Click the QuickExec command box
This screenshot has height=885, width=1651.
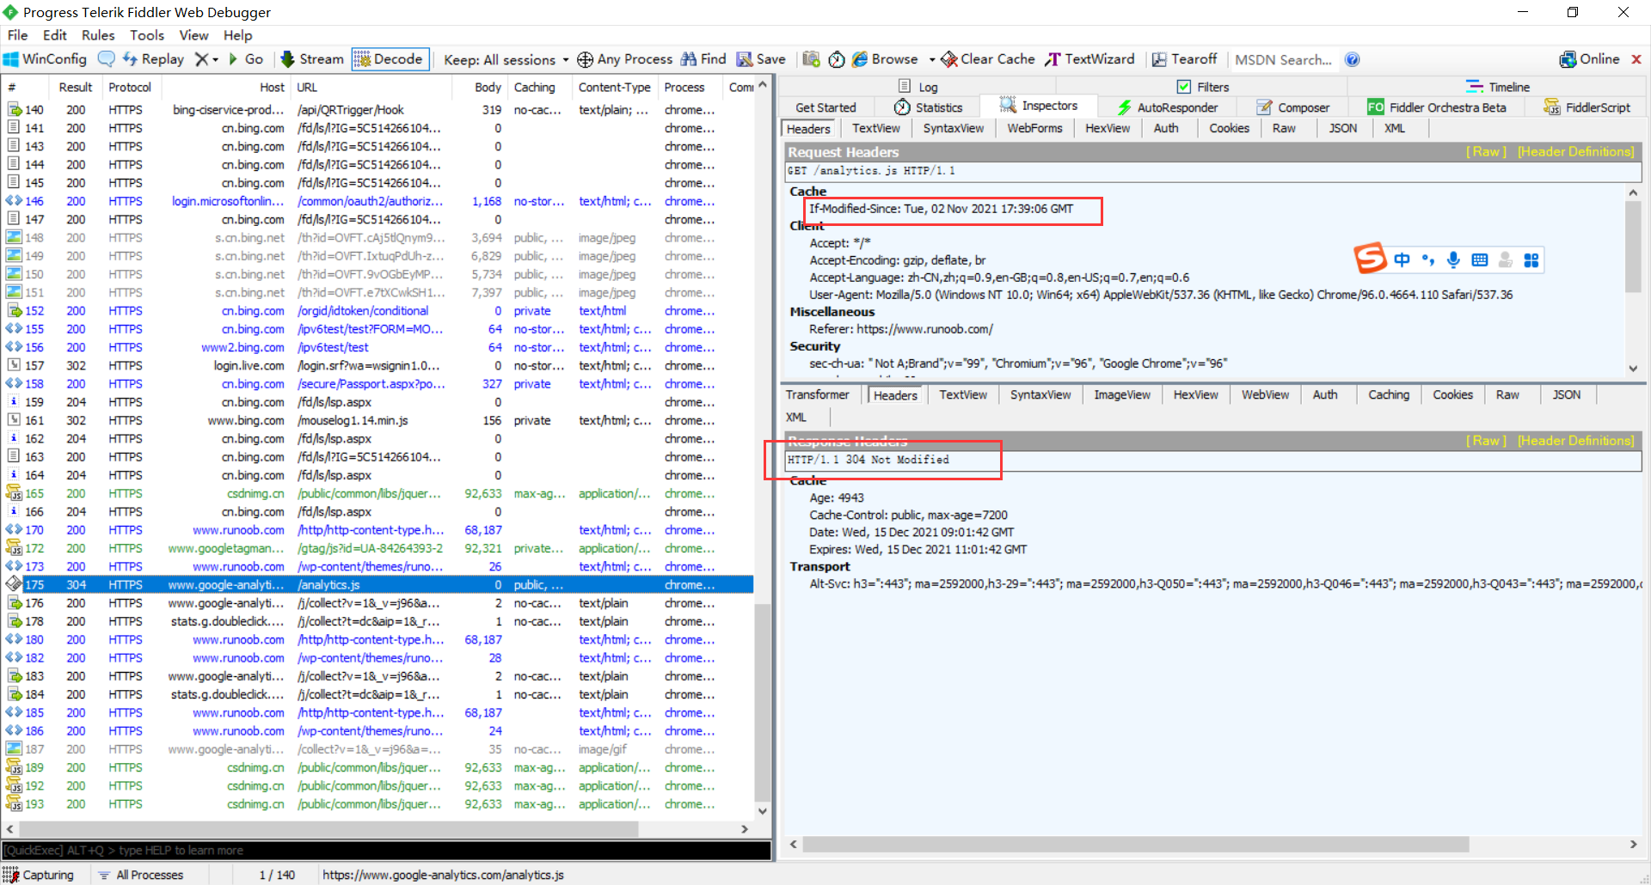click(387, 851)
